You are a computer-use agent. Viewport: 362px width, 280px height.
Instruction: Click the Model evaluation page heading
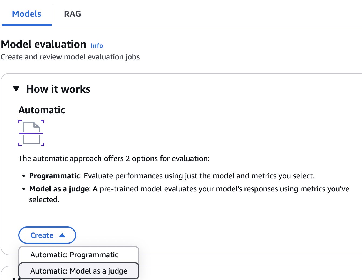tap(44, 44)
